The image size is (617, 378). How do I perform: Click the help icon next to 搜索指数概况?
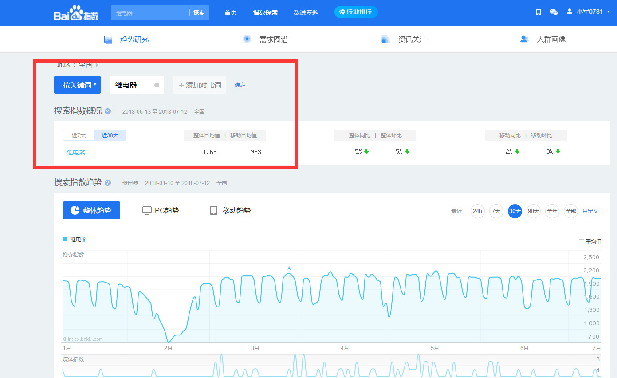pos(108,111)
